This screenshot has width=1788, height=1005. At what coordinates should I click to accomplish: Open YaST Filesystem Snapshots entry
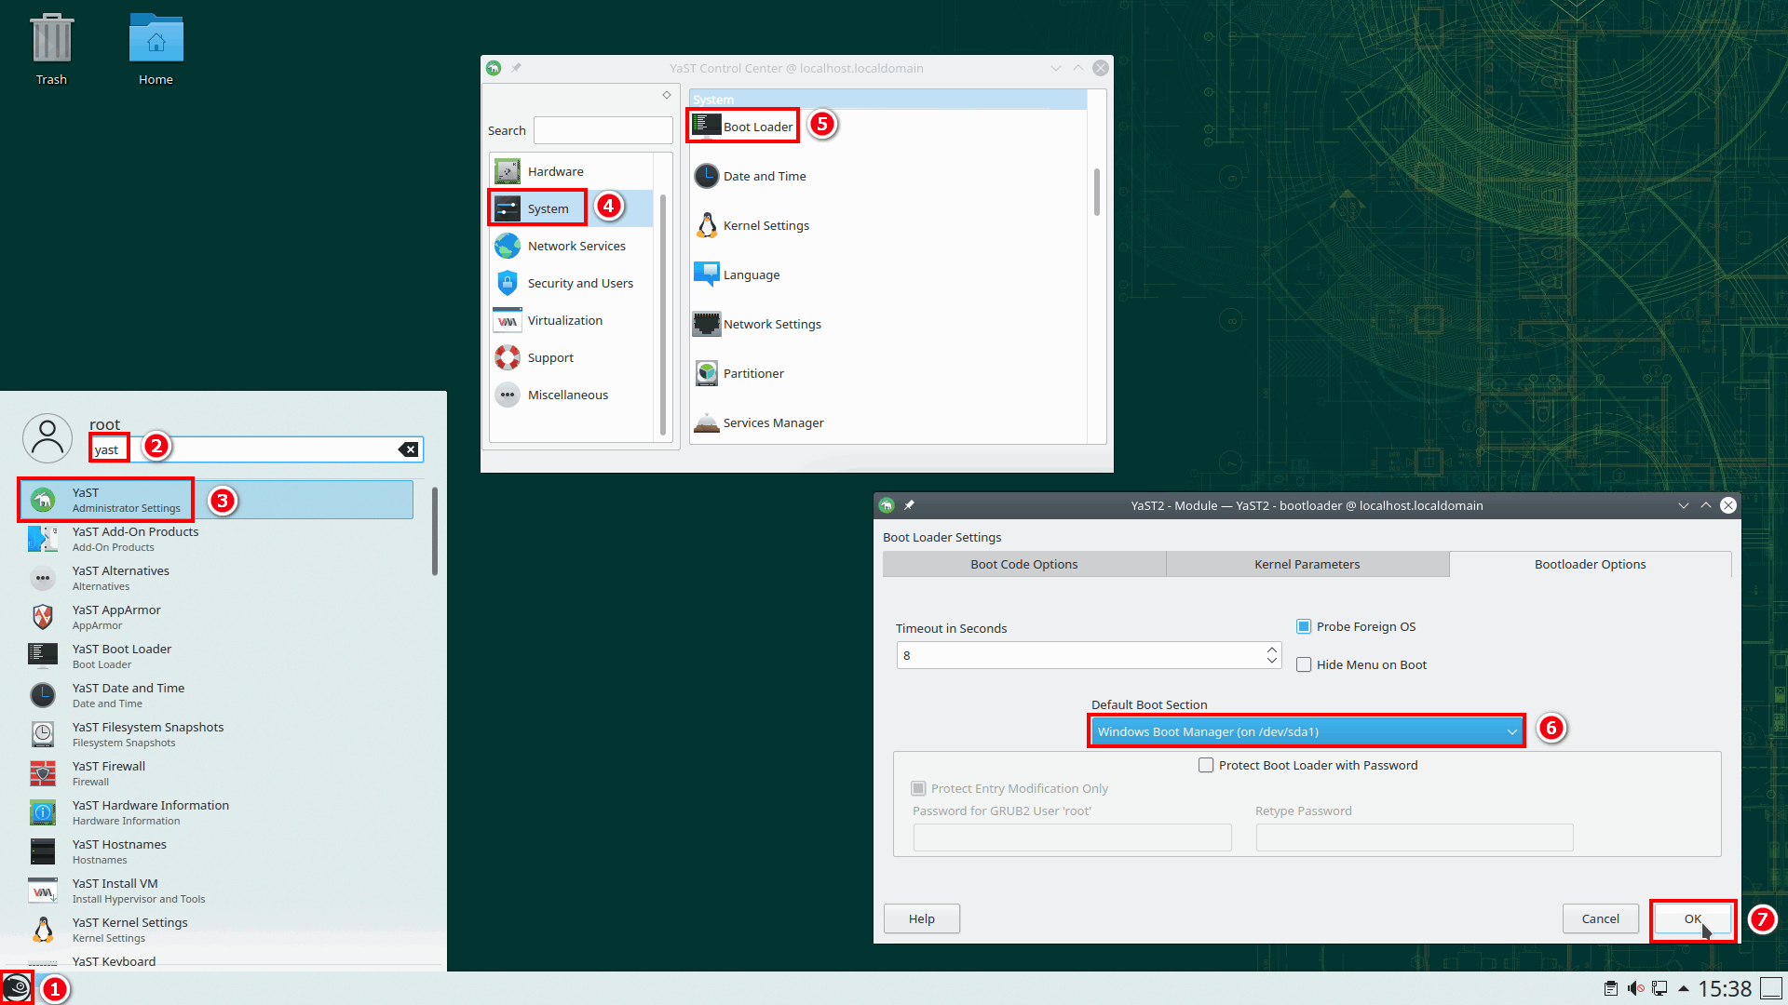pos(216,734)
